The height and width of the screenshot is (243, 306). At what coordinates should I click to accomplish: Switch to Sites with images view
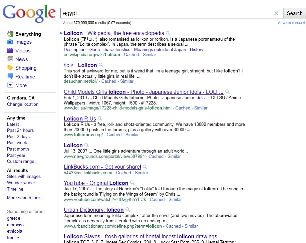(x=24, y=177)
